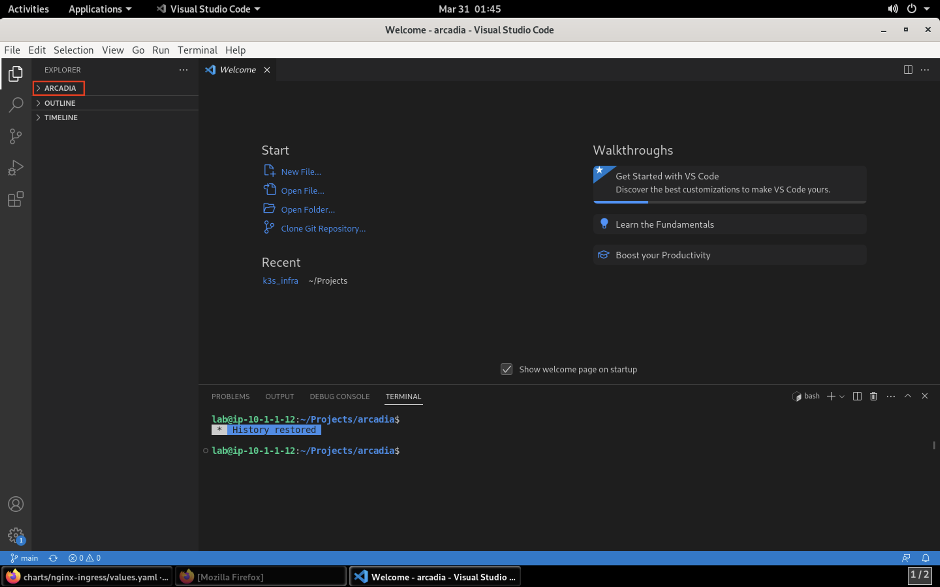The width and height of the screenshot is (940, 587).
Task: Open the terminal launch profile dropdown arrow
Action: (x=842, y=396)
